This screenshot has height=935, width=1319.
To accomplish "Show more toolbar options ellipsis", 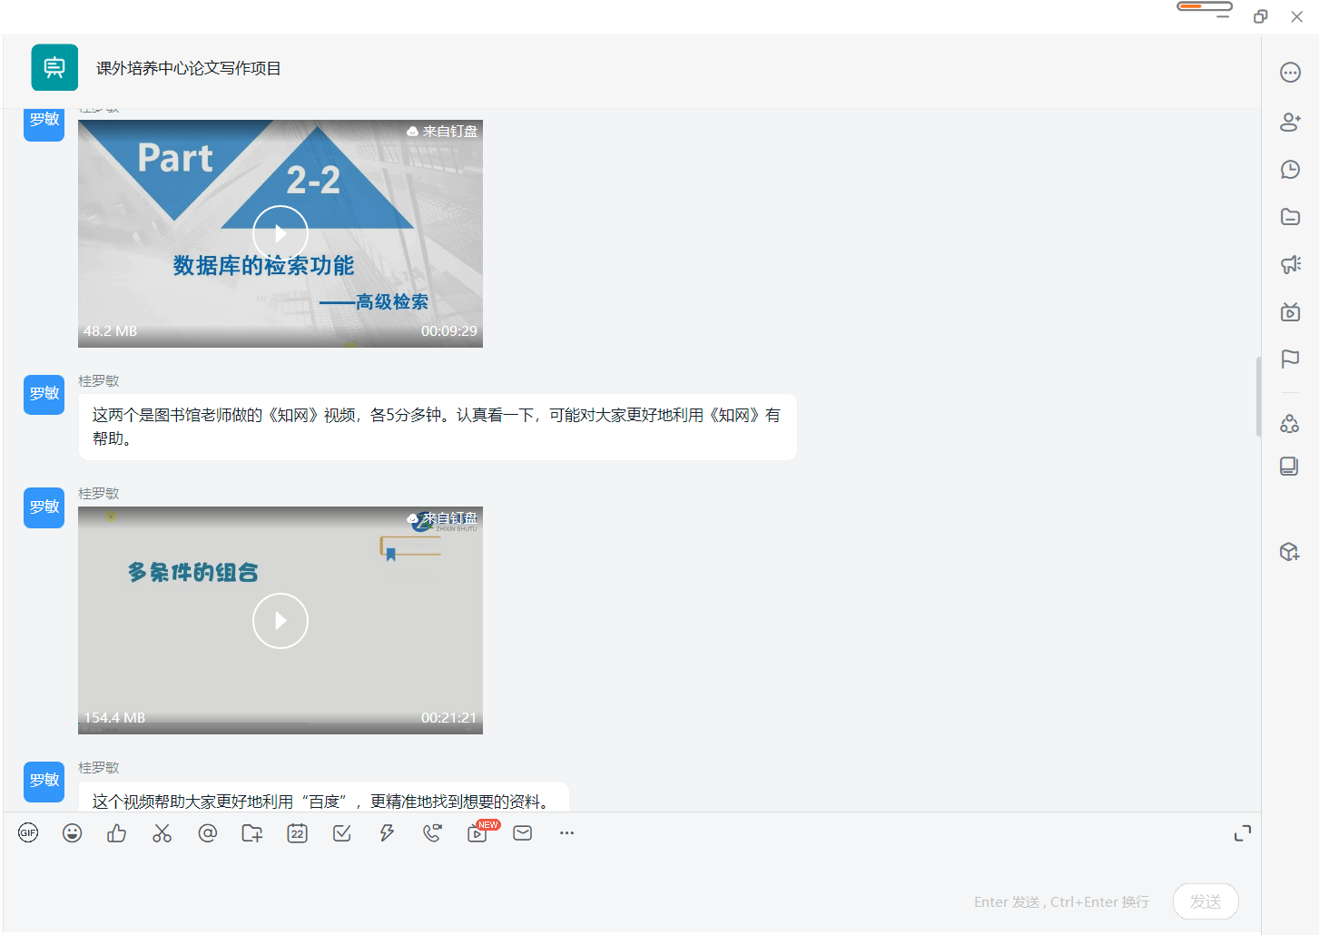I will click(567, 832).
